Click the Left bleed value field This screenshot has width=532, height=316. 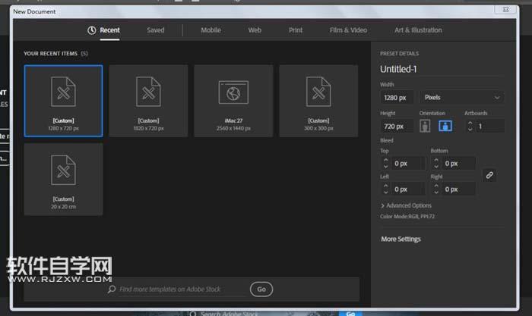pyautogui.click(x=408, y=189)
